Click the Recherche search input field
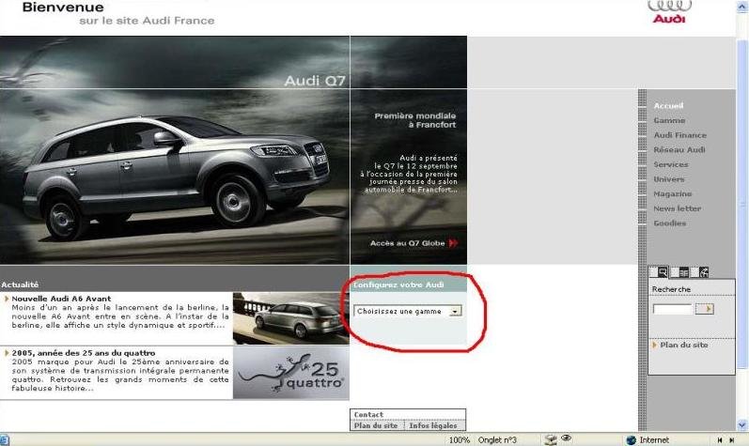 click(672, 308)
